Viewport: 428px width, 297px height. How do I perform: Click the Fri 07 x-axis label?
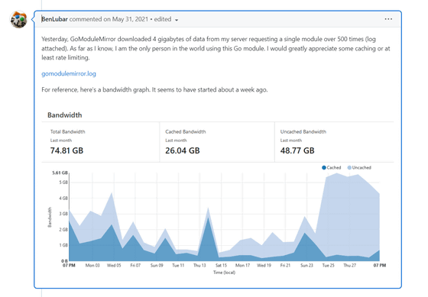coord(135,266)
